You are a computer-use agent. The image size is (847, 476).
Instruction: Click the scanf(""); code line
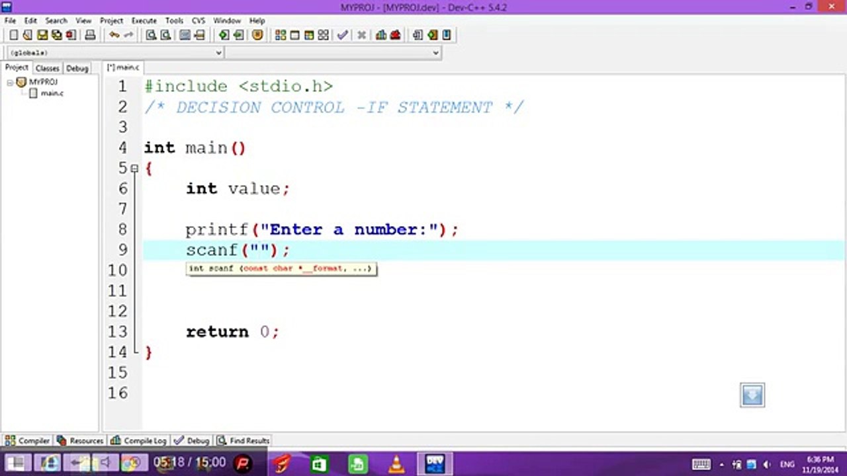pyautogui.click(x=238, y=250)
